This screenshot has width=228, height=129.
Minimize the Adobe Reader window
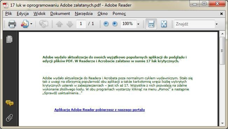[x=195, y=4]
